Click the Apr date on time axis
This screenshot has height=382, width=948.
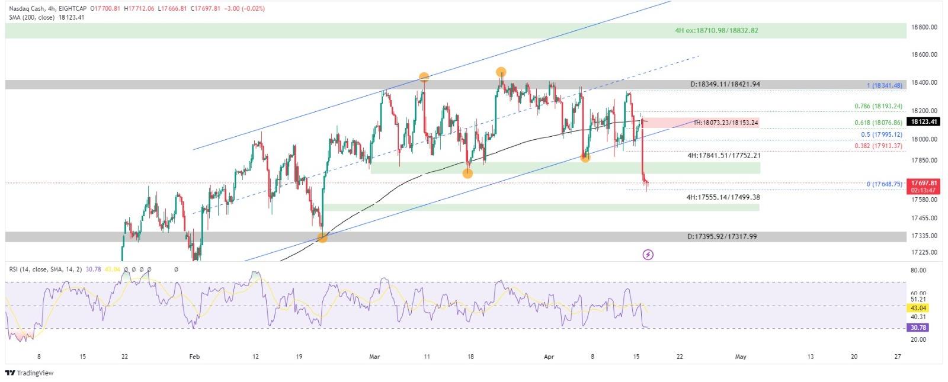549,357
